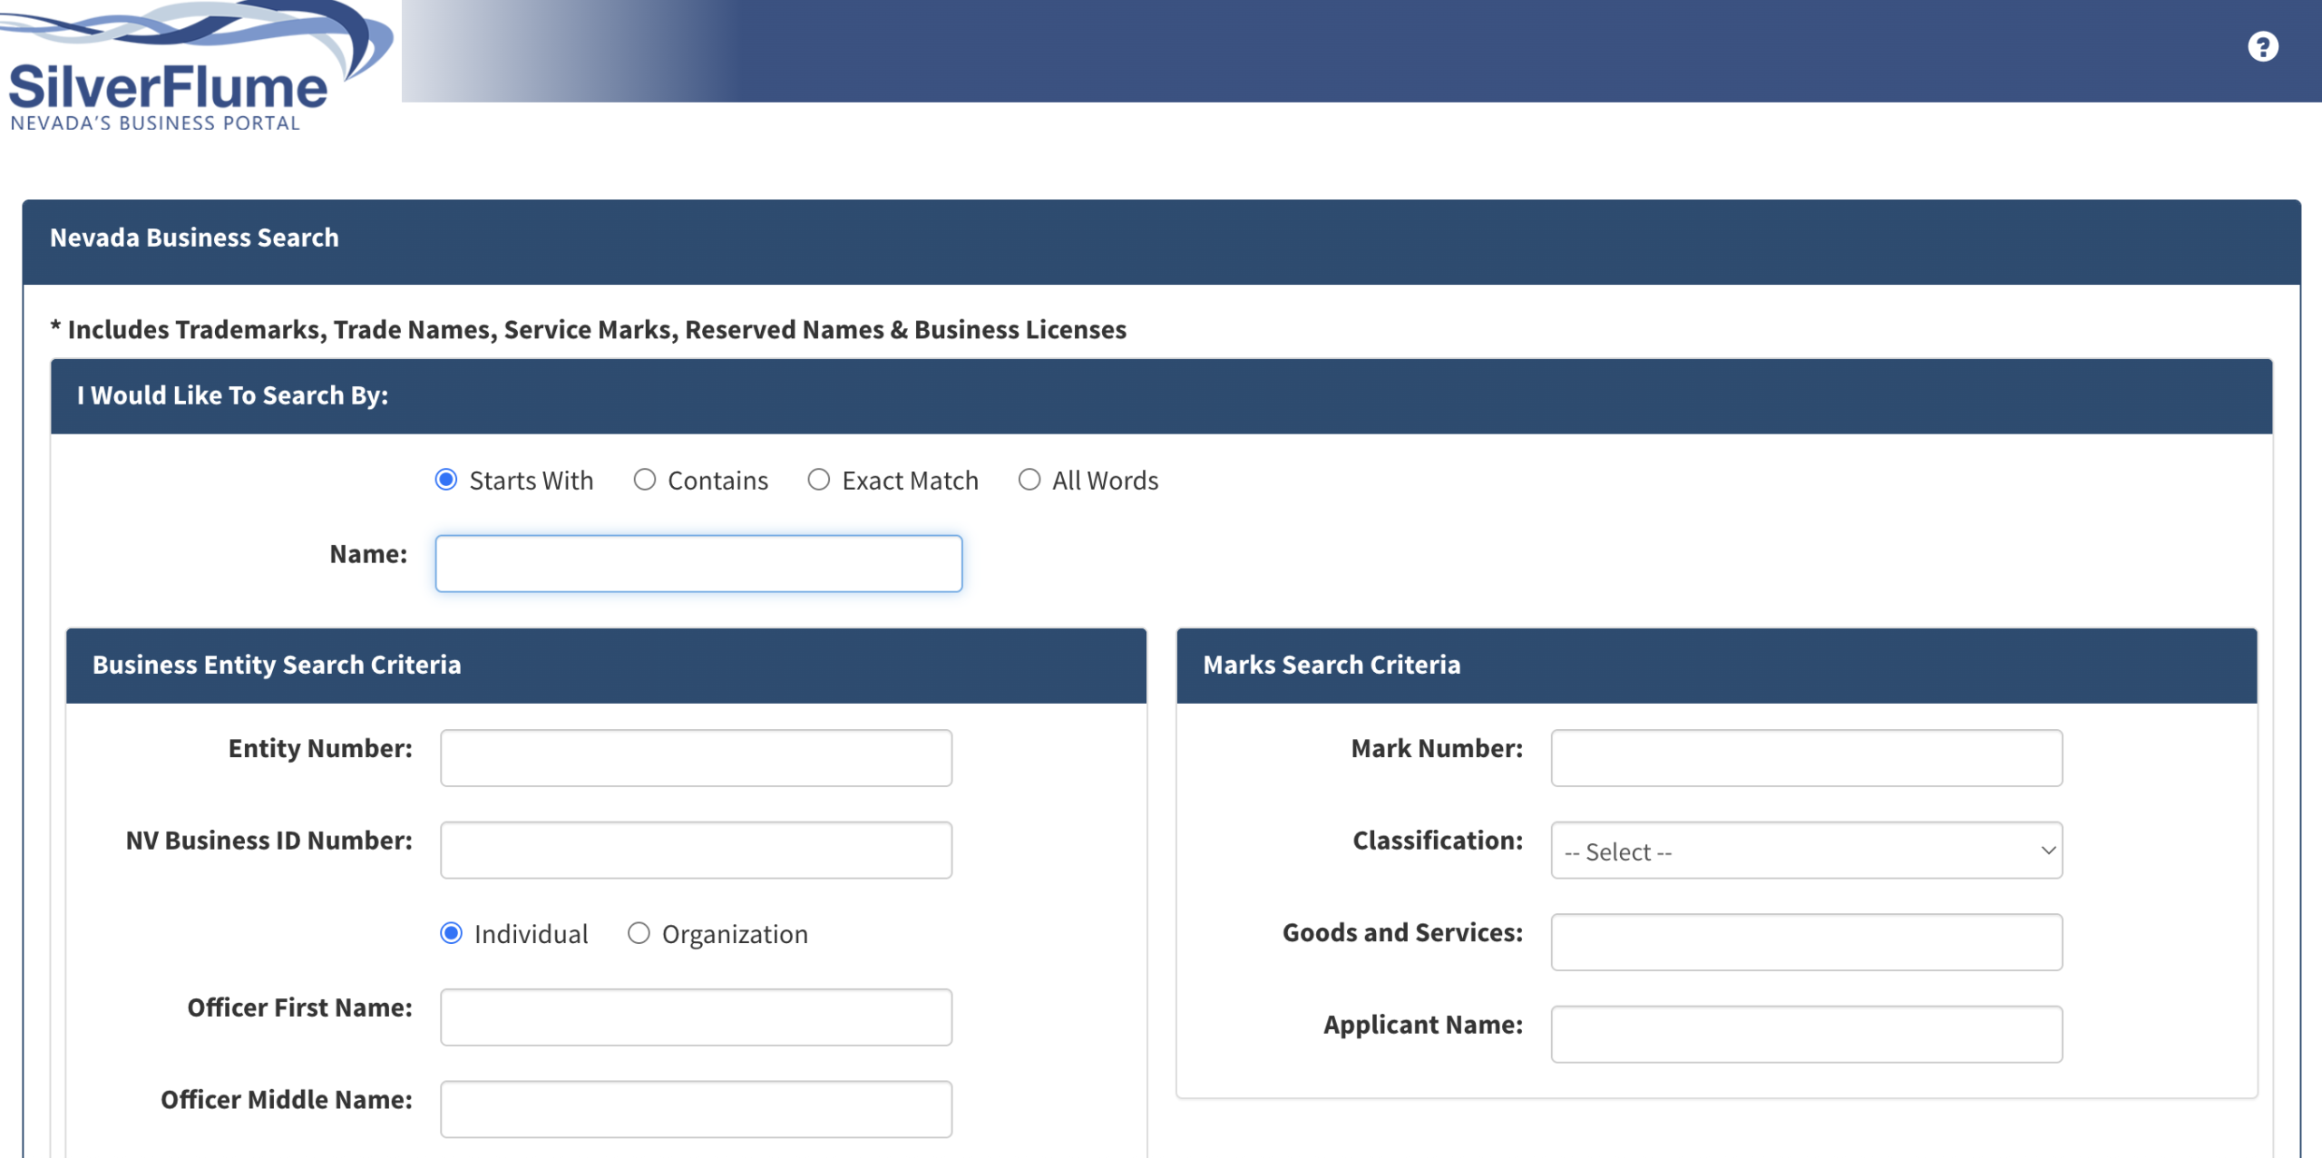Select the All Words option

pyautogui.click(x=1029, y=480)
